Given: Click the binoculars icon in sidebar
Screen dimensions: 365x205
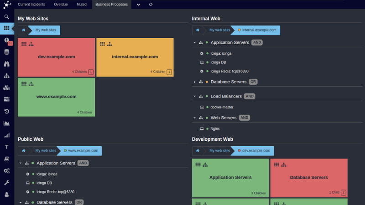Looking at the screenshot, I should [x=7, y=64].
